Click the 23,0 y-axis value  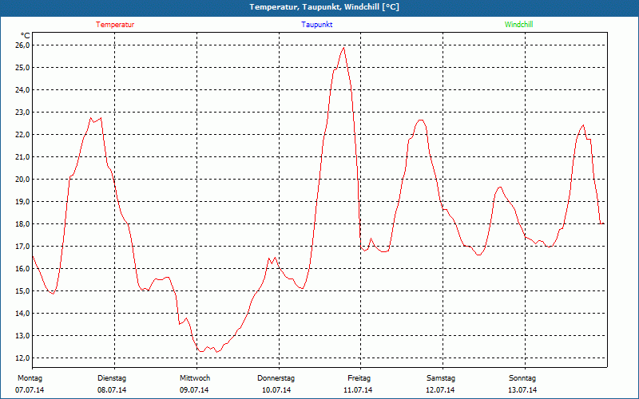(23, 113)
